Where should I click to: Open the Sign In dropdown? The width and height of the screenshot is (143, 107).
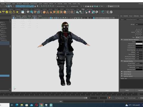pos(114,6)
